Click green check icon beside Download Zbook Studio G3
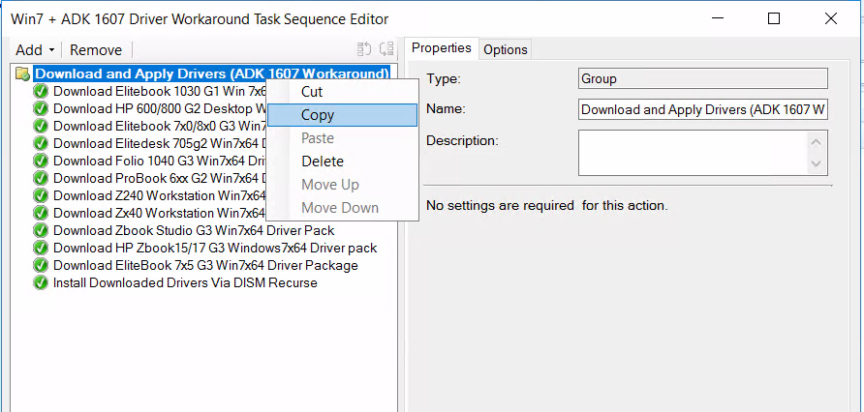Image resolution: width=864 pixels, height=412 pixels. (x=41, y=230)
